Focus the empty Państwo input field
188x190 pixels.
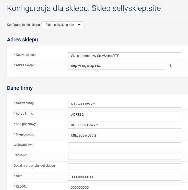(x=124, y=156)
